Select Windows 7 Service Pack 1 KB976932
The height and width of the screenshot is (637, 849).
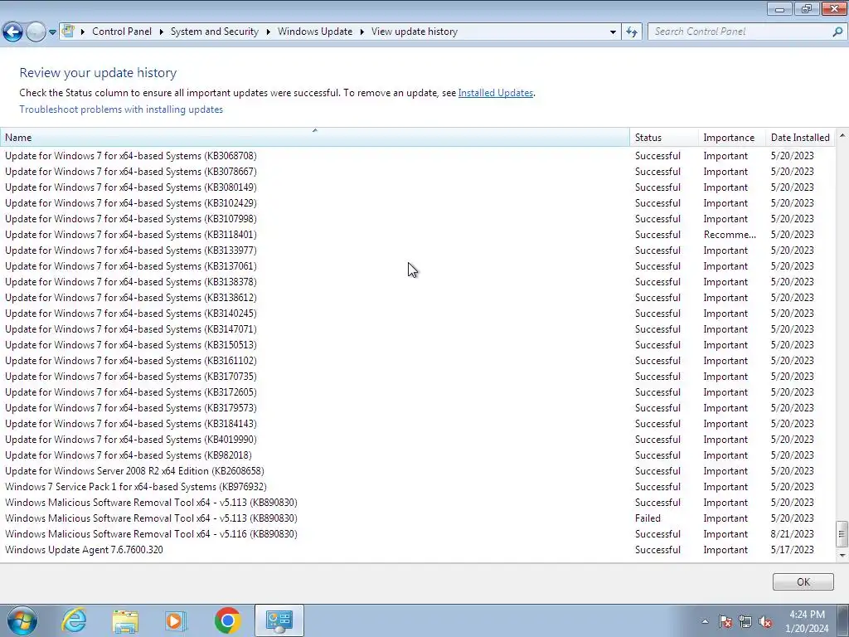[x=418, y=486]
